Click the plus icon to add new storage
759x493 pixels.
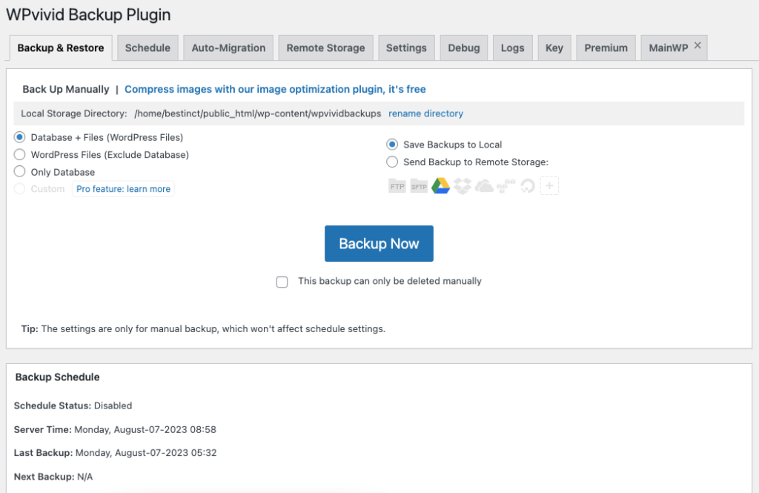549,185
